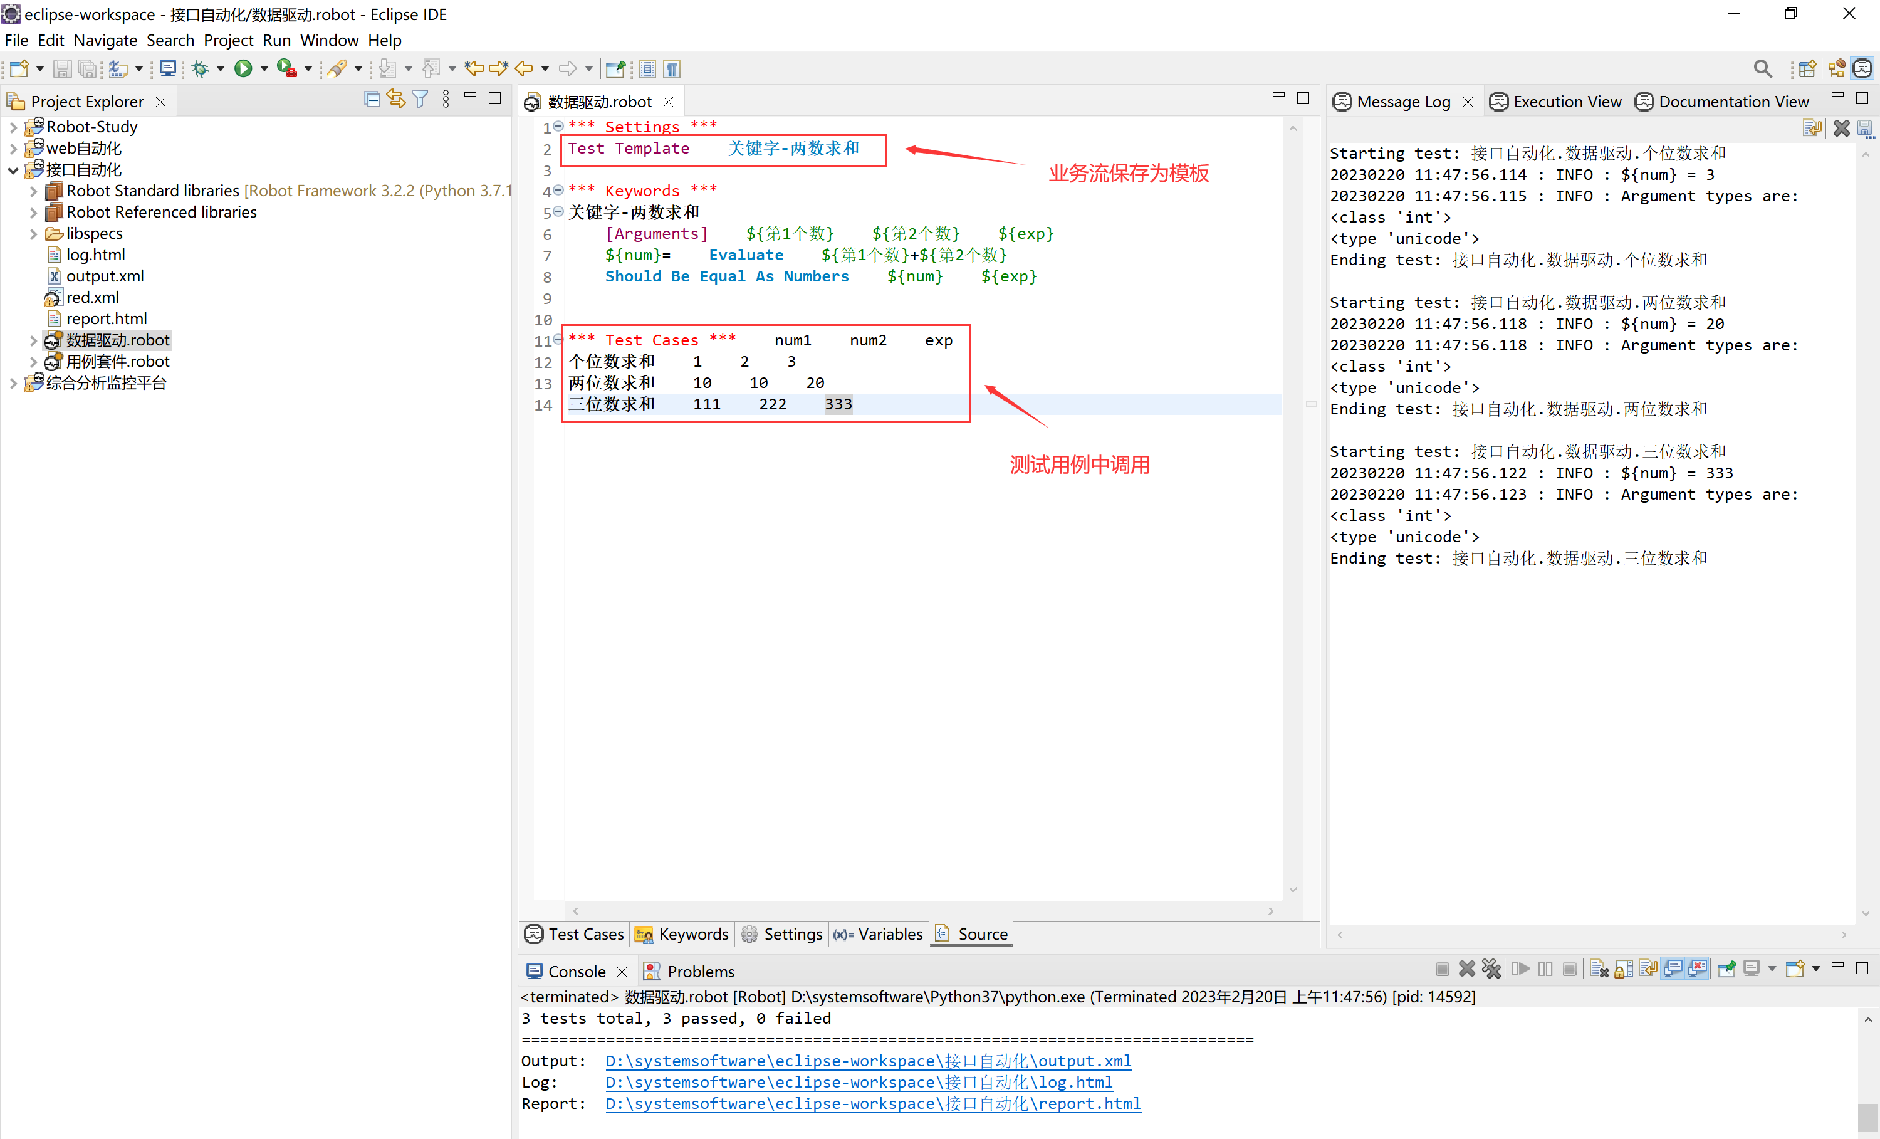Select output.xml in Project Explorer
Screen dimensions: 1880x1139
tap(105, 276)
